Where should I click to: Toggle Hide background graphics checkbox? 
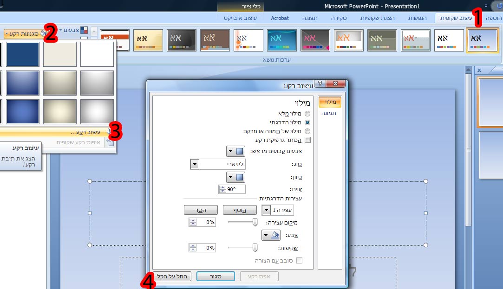tap(307, 140)
